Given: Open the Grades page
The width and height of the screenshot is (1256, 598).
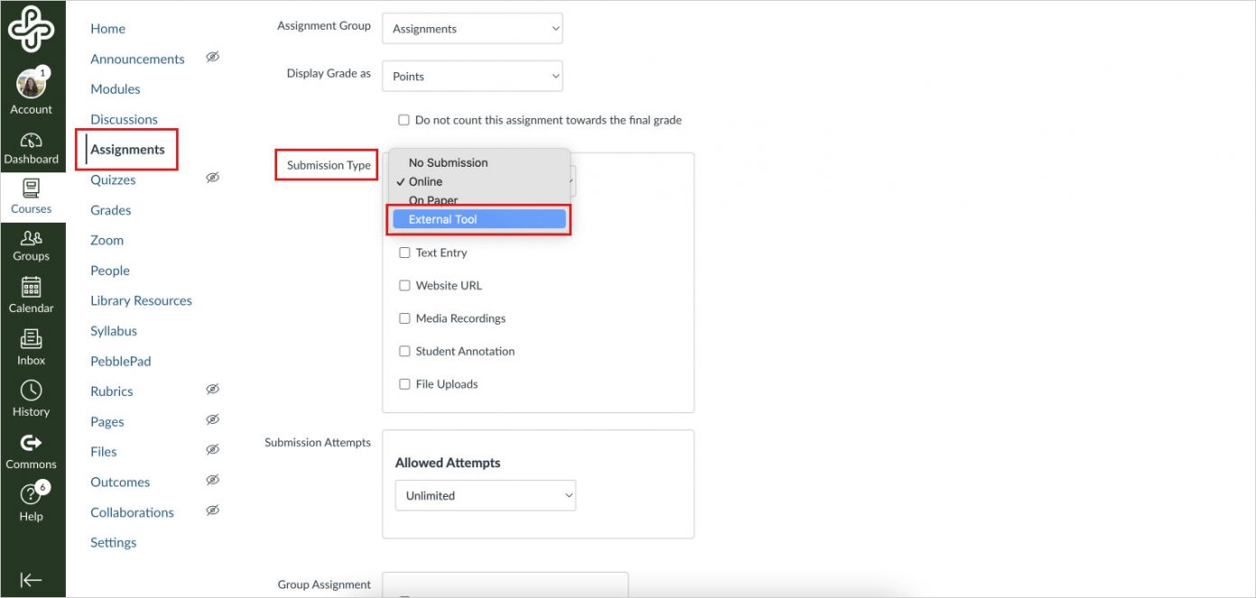Looking at the screenshot, I should (x=110, y=209).
